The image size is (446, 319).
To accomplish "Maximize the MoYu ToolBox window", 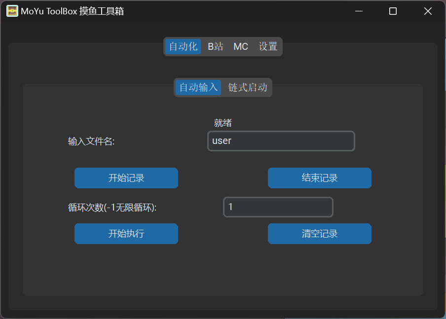I will [x=393, y=11].
